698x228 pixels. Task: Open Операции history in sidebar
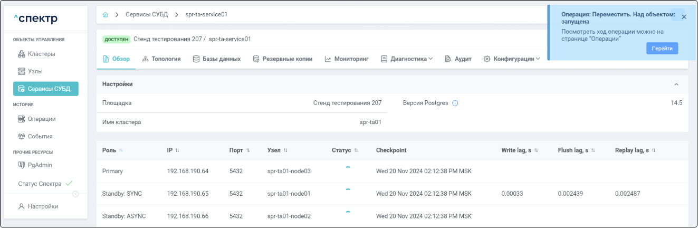[41, 119]
